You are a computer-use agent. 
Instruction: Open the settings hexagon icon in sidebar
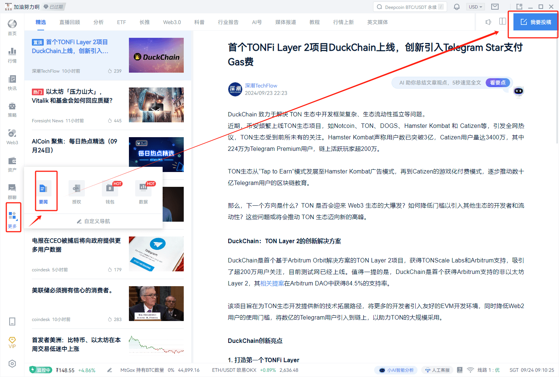click(12, 364)
